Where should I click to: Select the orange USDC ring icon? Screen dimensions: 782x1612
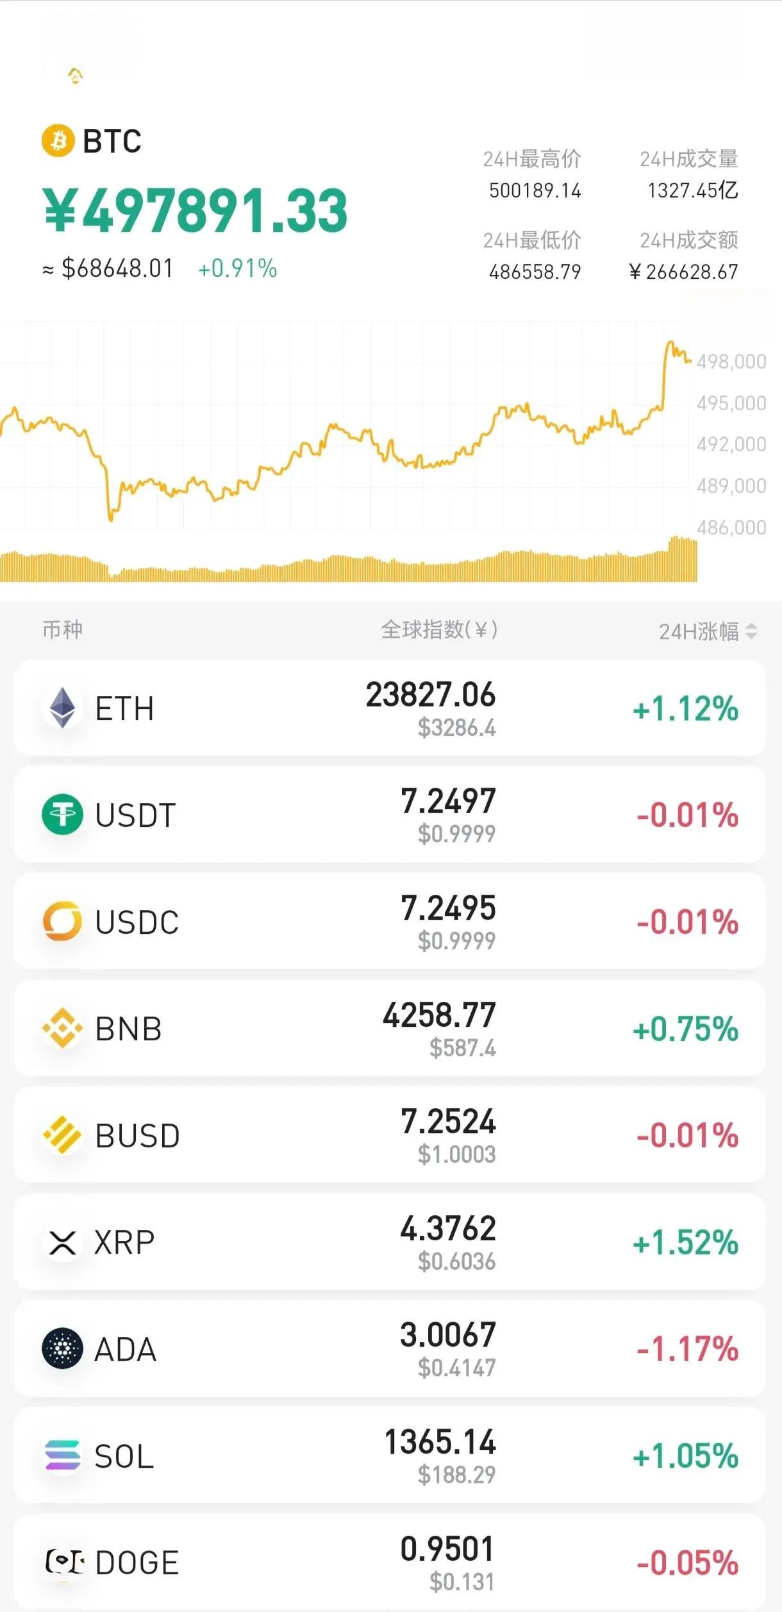point(63,922)
